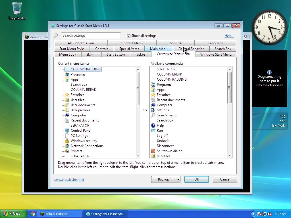Click the User files folder icon in left list
The image size is (291, 218).
click(67, 100)
